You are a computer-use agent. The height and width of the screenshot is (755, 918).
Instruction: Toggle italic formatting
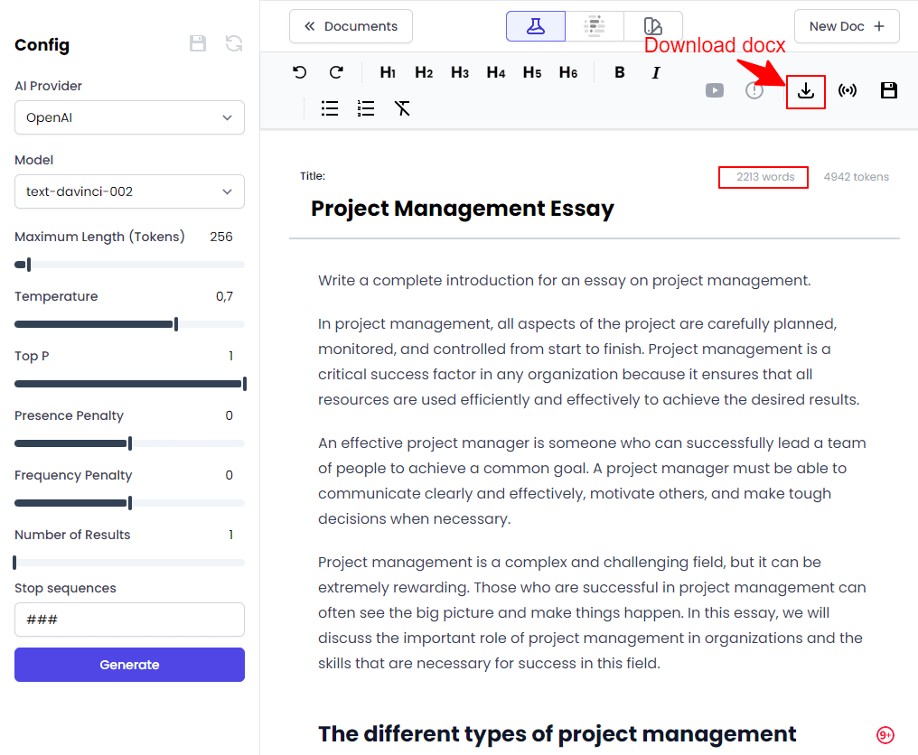coord(656,72)
